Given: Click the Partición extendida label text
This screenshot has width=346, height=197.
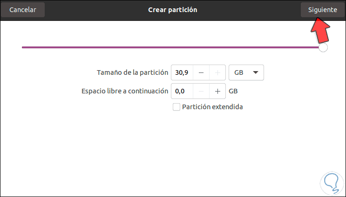Looking at the screenshot, I should (212, 107).
